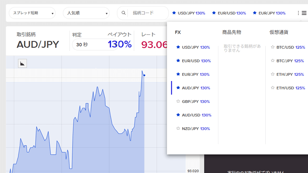Screen dimensions: 308x173
Task: Click the current price dot on chart
Action: point(144,75)
